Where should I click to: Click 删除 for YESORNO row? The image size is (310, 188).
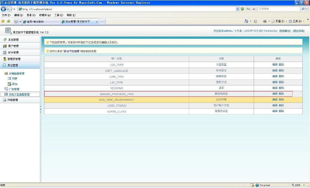(x=281, y=88)
